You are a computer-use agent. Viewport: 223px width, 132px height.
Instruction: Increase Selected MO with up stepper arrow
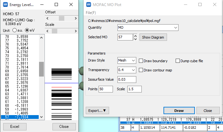[135, 36]
